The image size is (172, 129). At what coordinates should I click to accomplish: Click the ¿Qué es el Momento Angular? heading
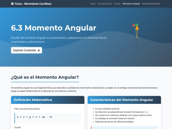(x=45, y=77)
